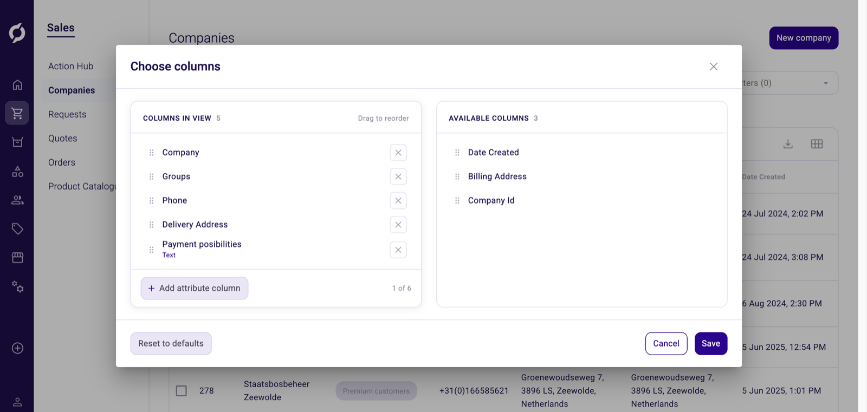The width and height of the screenshot is (867, 412).
Task: Click the column chooser grid icon
Action: (x=817, y=144)
